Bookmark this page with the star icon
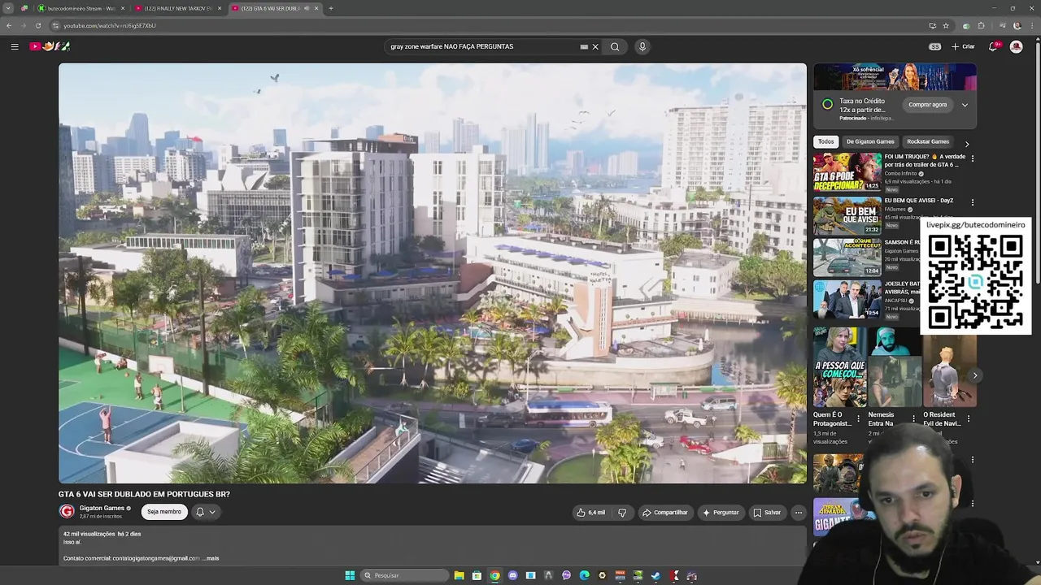1041x585 pixels. coord(946,25)
